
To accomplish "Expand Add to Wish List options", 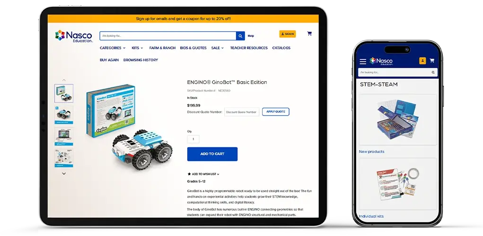I will [203, 174].
